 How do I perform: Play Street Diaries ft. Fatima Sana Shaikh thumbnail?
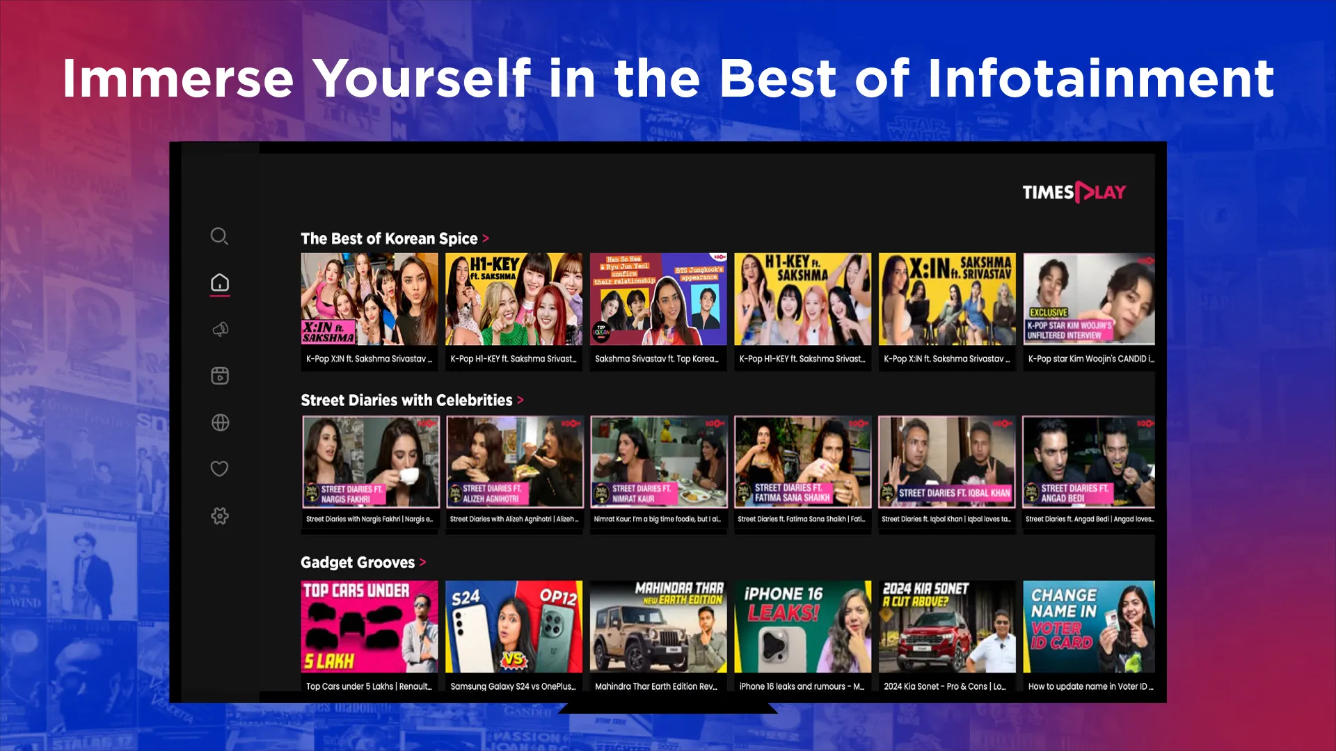pos(803,462)
